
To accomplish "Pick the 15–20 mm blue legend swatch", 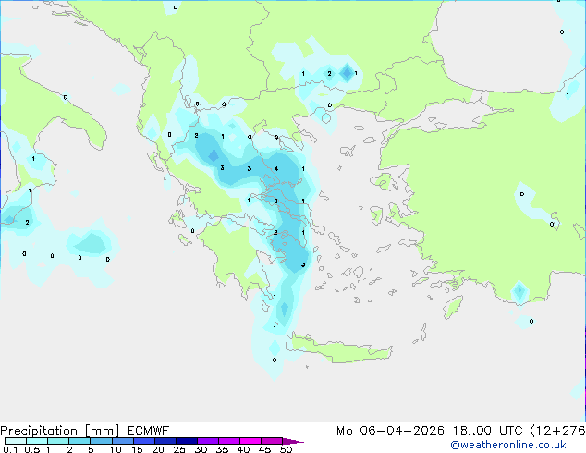I will (x=144, y=441).
